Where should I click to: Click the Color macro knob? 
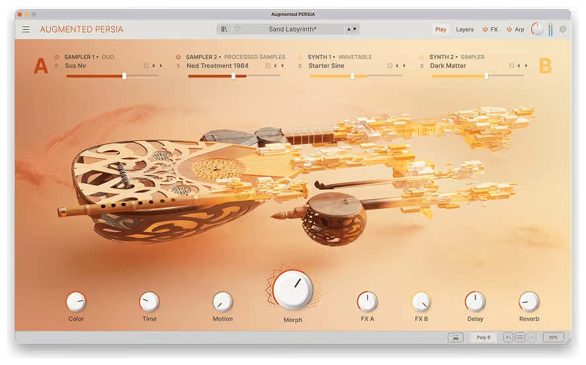pos(76,302)
